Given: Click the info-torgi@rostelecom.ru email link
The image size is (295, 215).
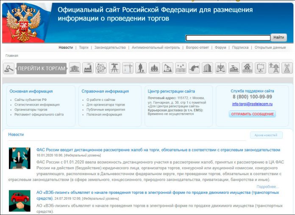Looking at the screenshot, I should [252, 104].
